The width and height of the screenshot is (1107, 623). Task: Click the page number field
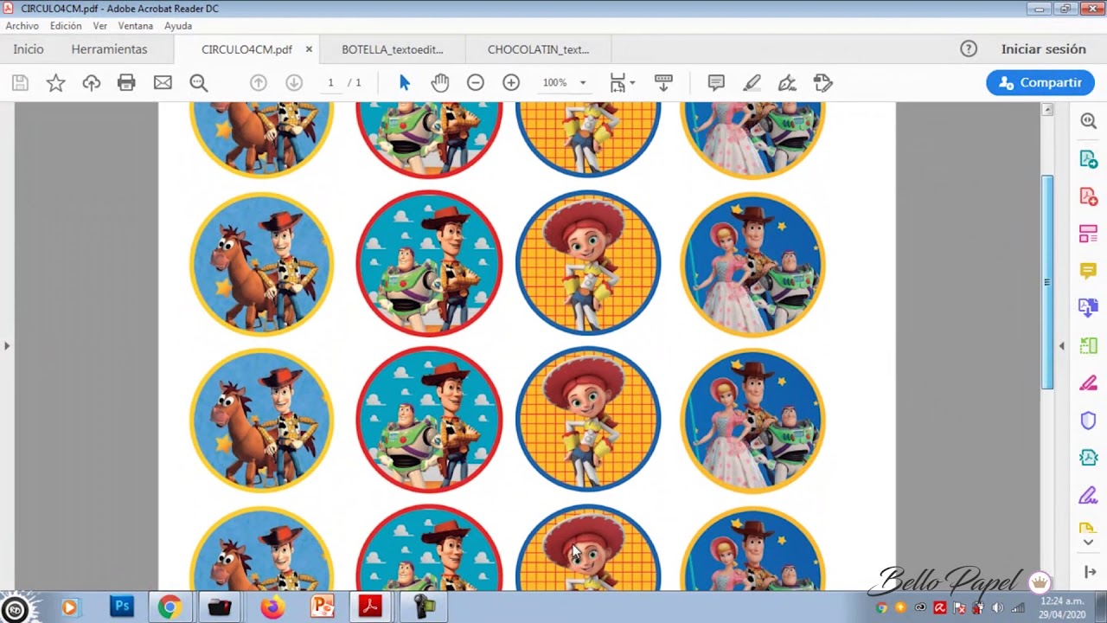[x=330, y=83]
